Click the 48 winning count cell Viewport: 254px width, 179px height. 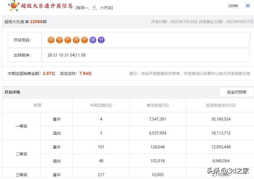coord(101,161)
